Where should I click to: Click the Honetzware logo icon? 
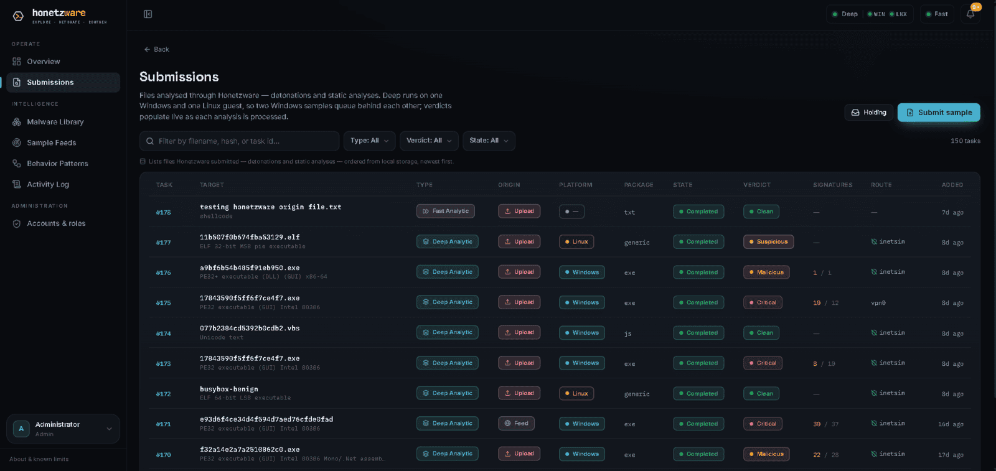[18, 16]
